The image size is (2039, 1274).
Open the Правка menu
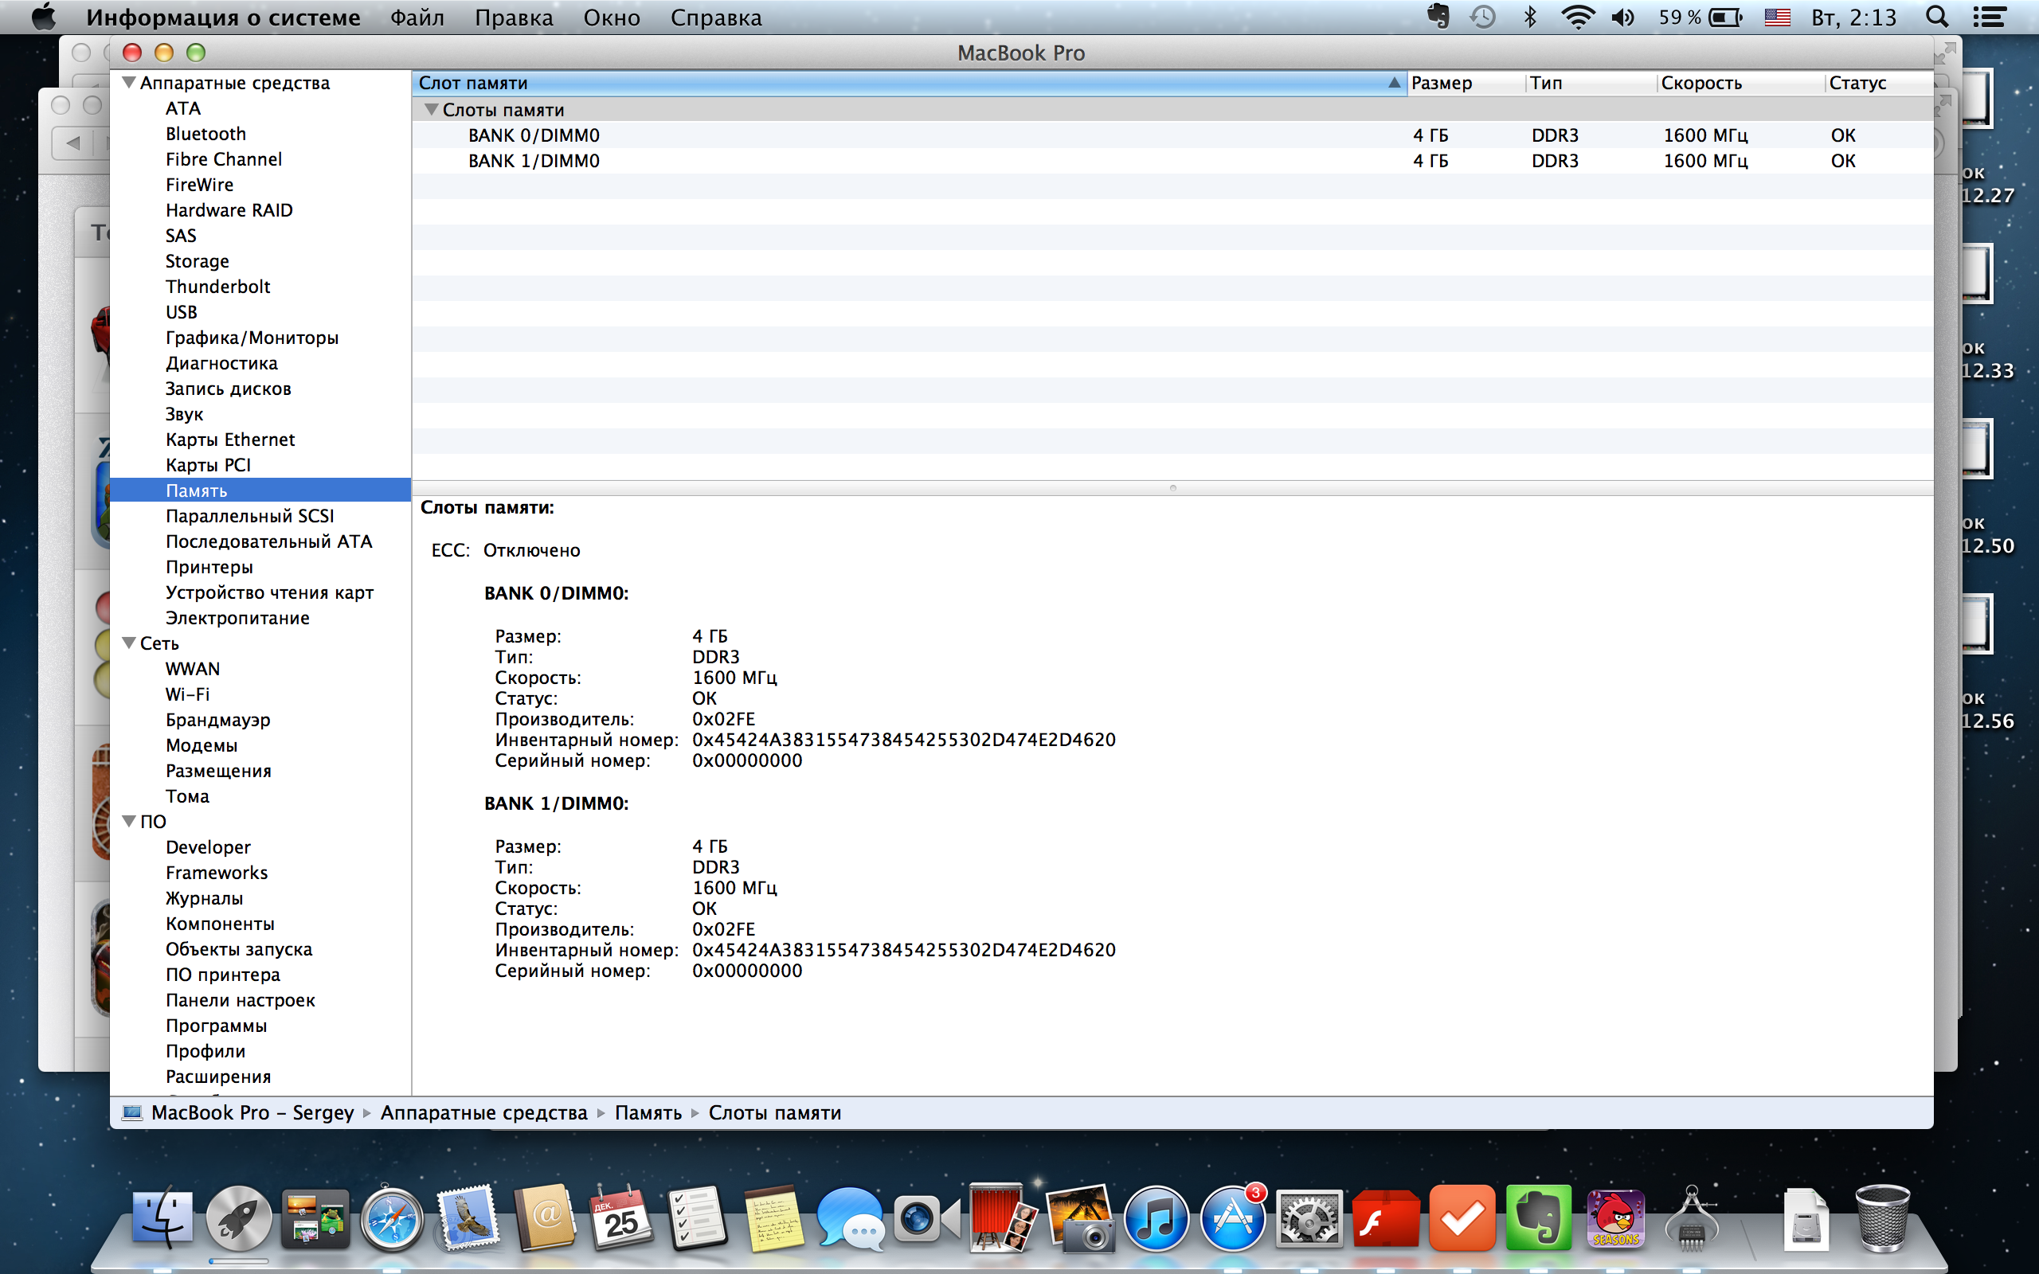pos(514,17)
